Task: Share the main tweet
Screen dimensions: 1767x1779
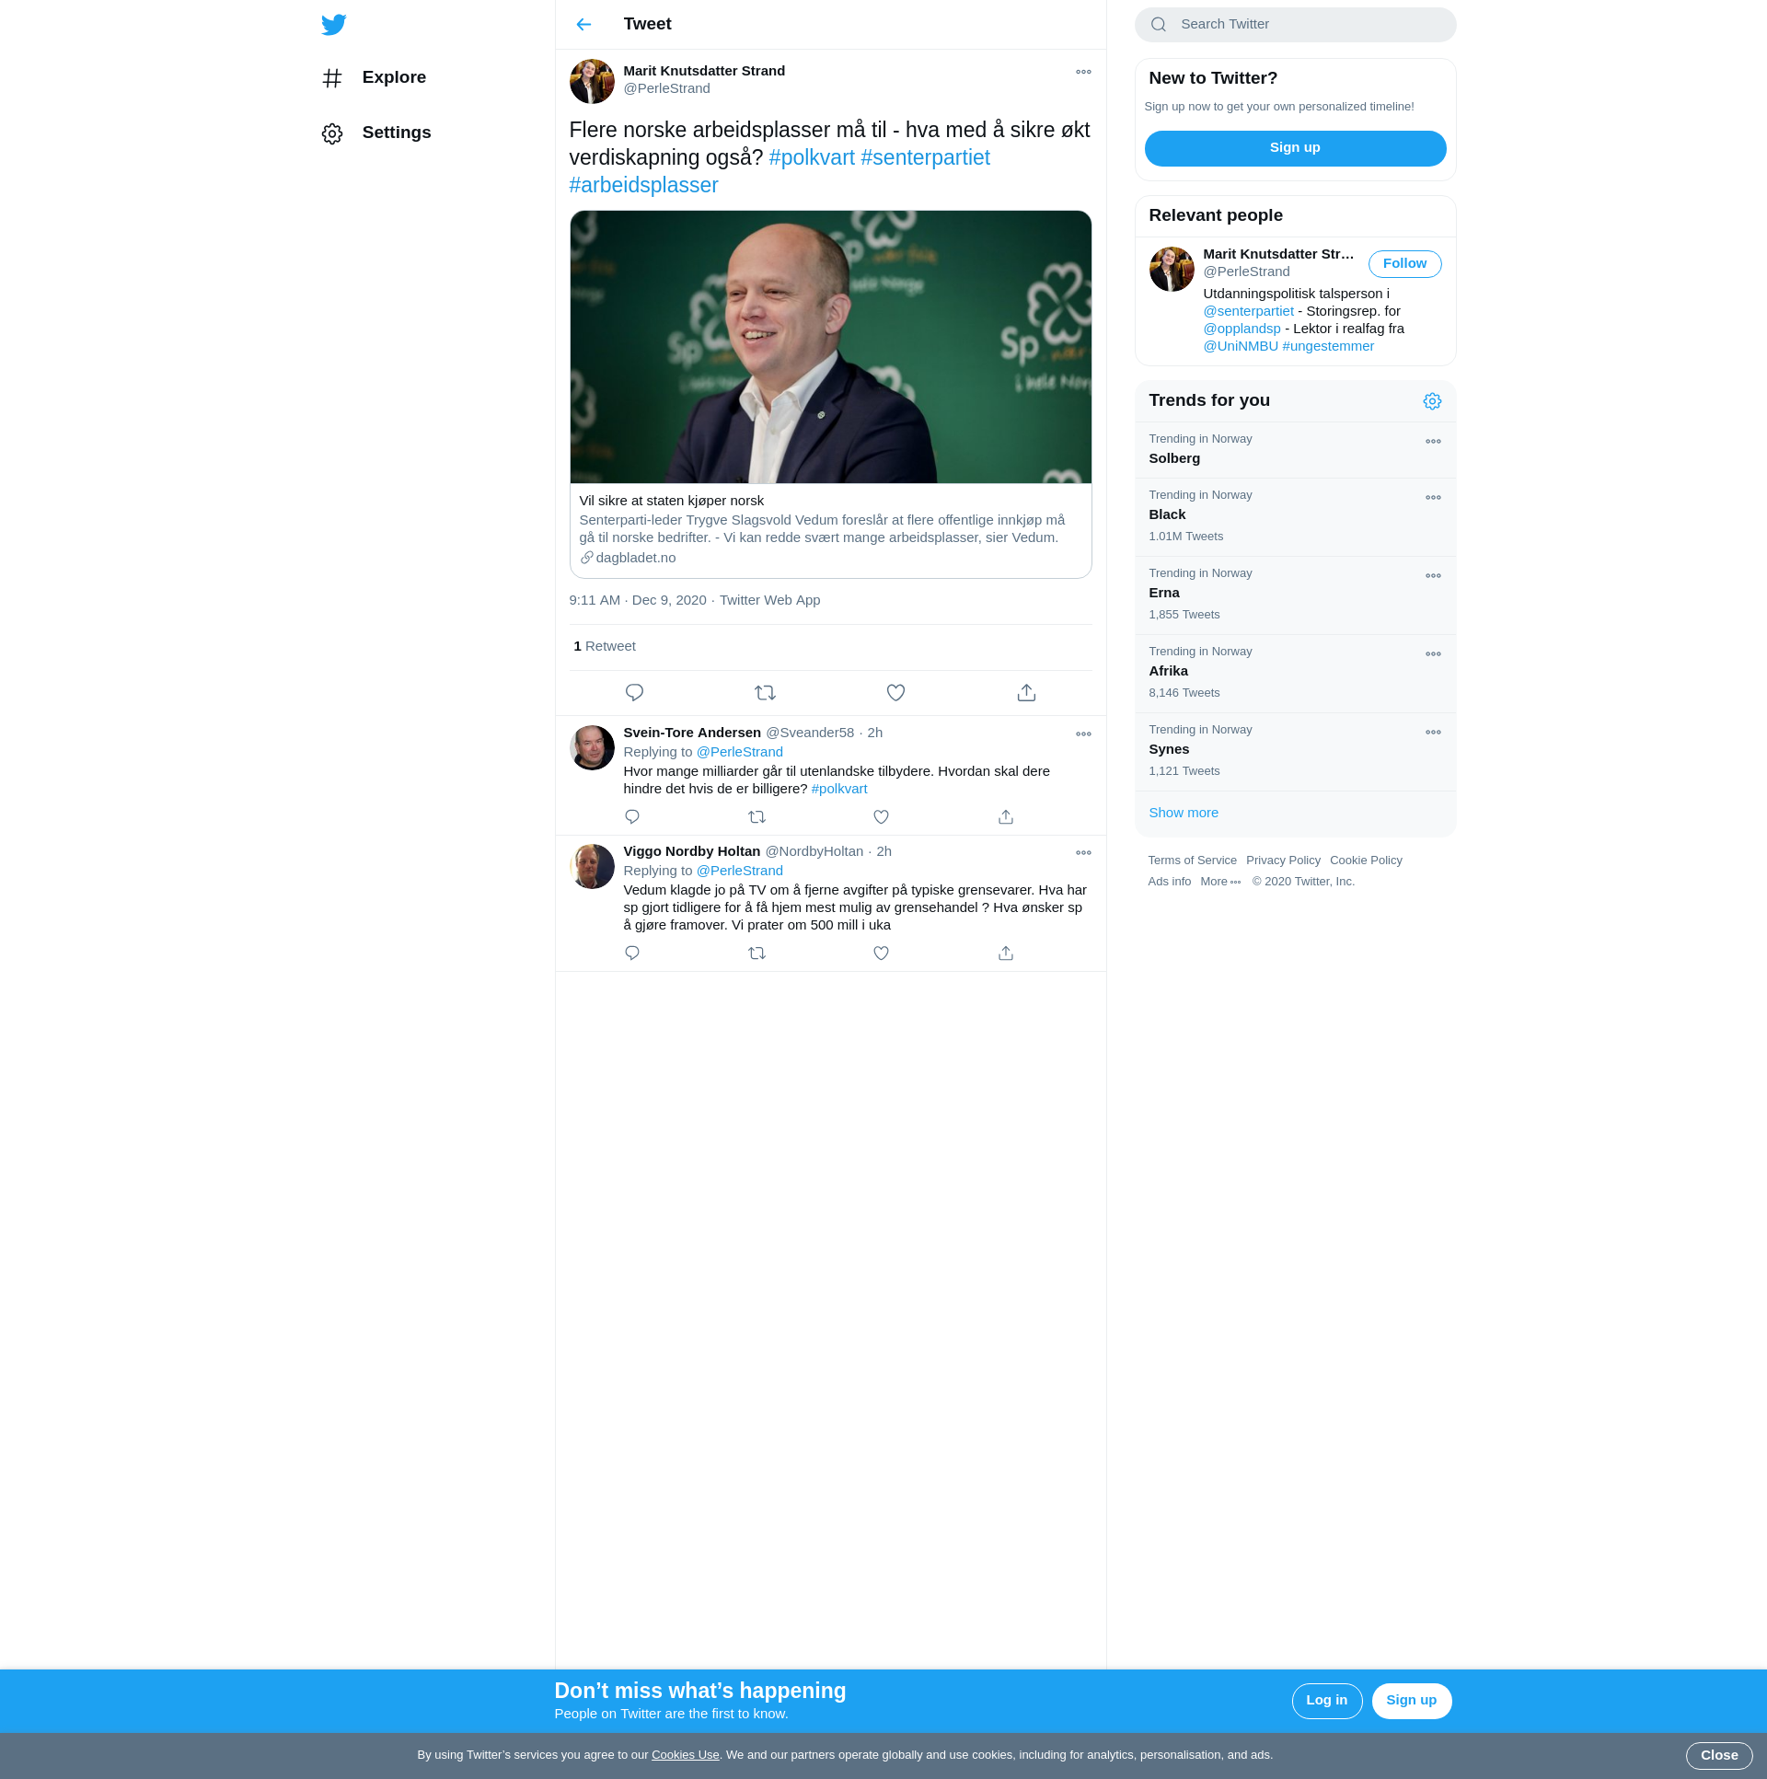Action: pyautogui.click(x=1026, y=692)
